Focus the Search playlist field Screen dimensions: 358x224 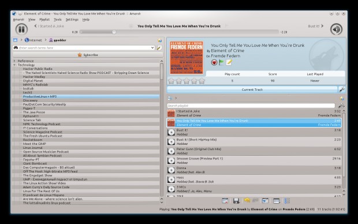251,106
